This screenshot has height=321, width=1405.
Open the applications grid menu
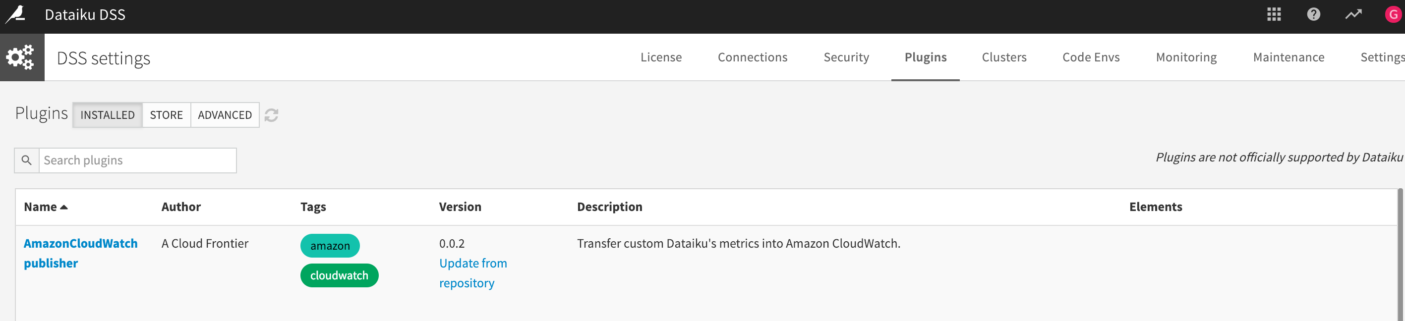[x=1274, y=15]
